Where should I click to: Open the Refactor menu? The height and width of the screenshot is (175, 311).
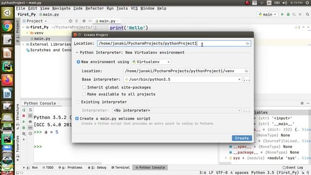(95, 8)
